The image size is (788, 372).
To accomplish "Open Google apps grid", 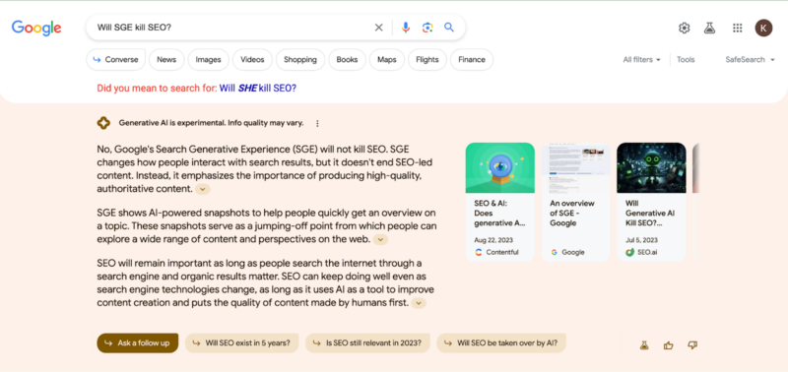I will click(737, 29).
